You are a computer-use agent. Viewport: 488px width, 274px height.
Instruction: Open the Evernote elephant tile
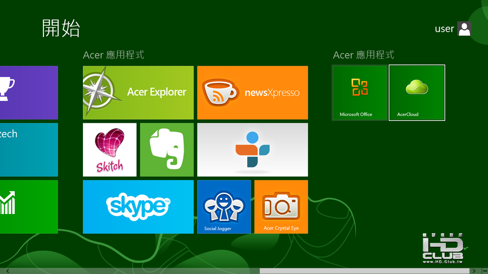pyautogui.click(x=167, y=150)
